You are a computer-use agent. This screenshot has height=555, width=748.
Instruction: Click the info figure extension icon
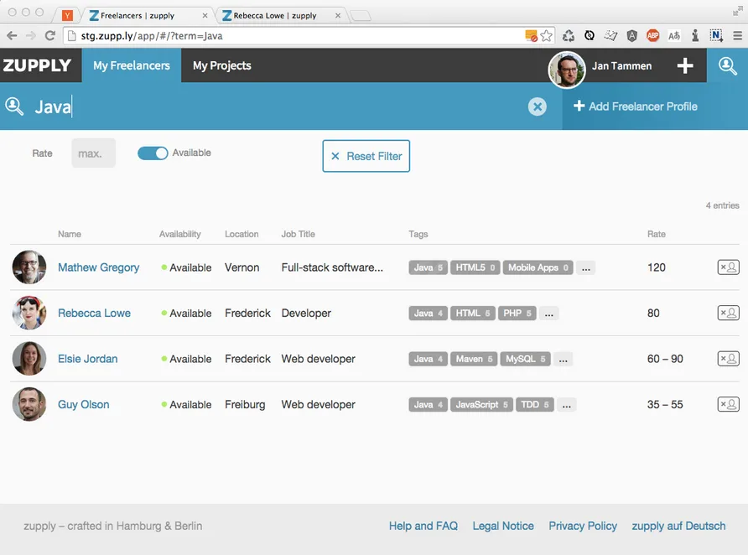tap(695, 36)
